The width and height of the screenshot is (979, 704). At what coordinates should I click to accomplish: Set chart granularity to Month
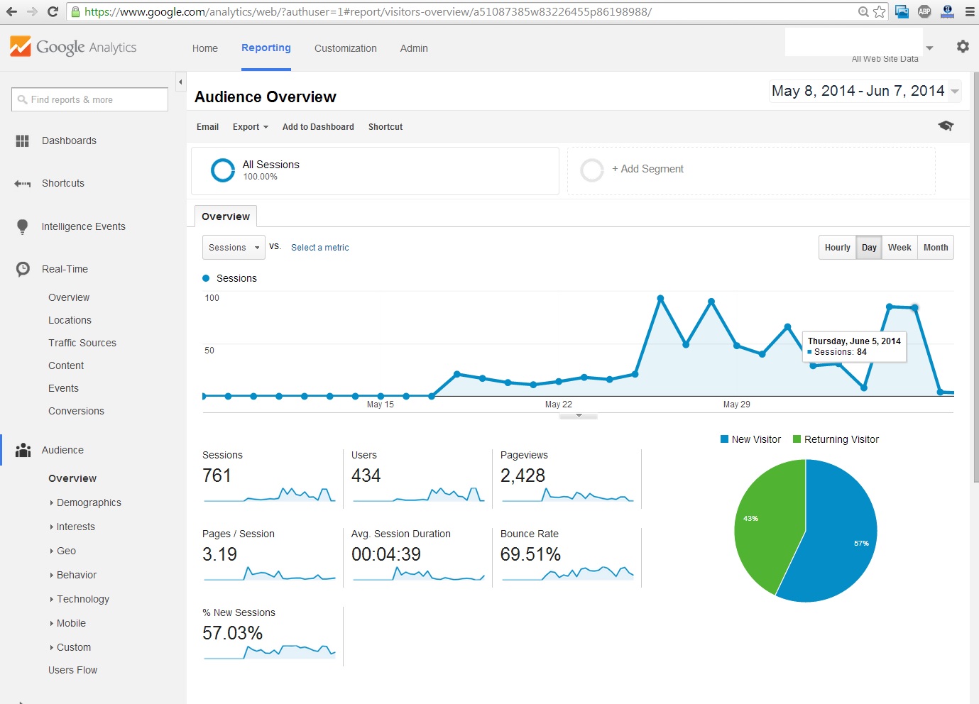(x=935, y=248)
